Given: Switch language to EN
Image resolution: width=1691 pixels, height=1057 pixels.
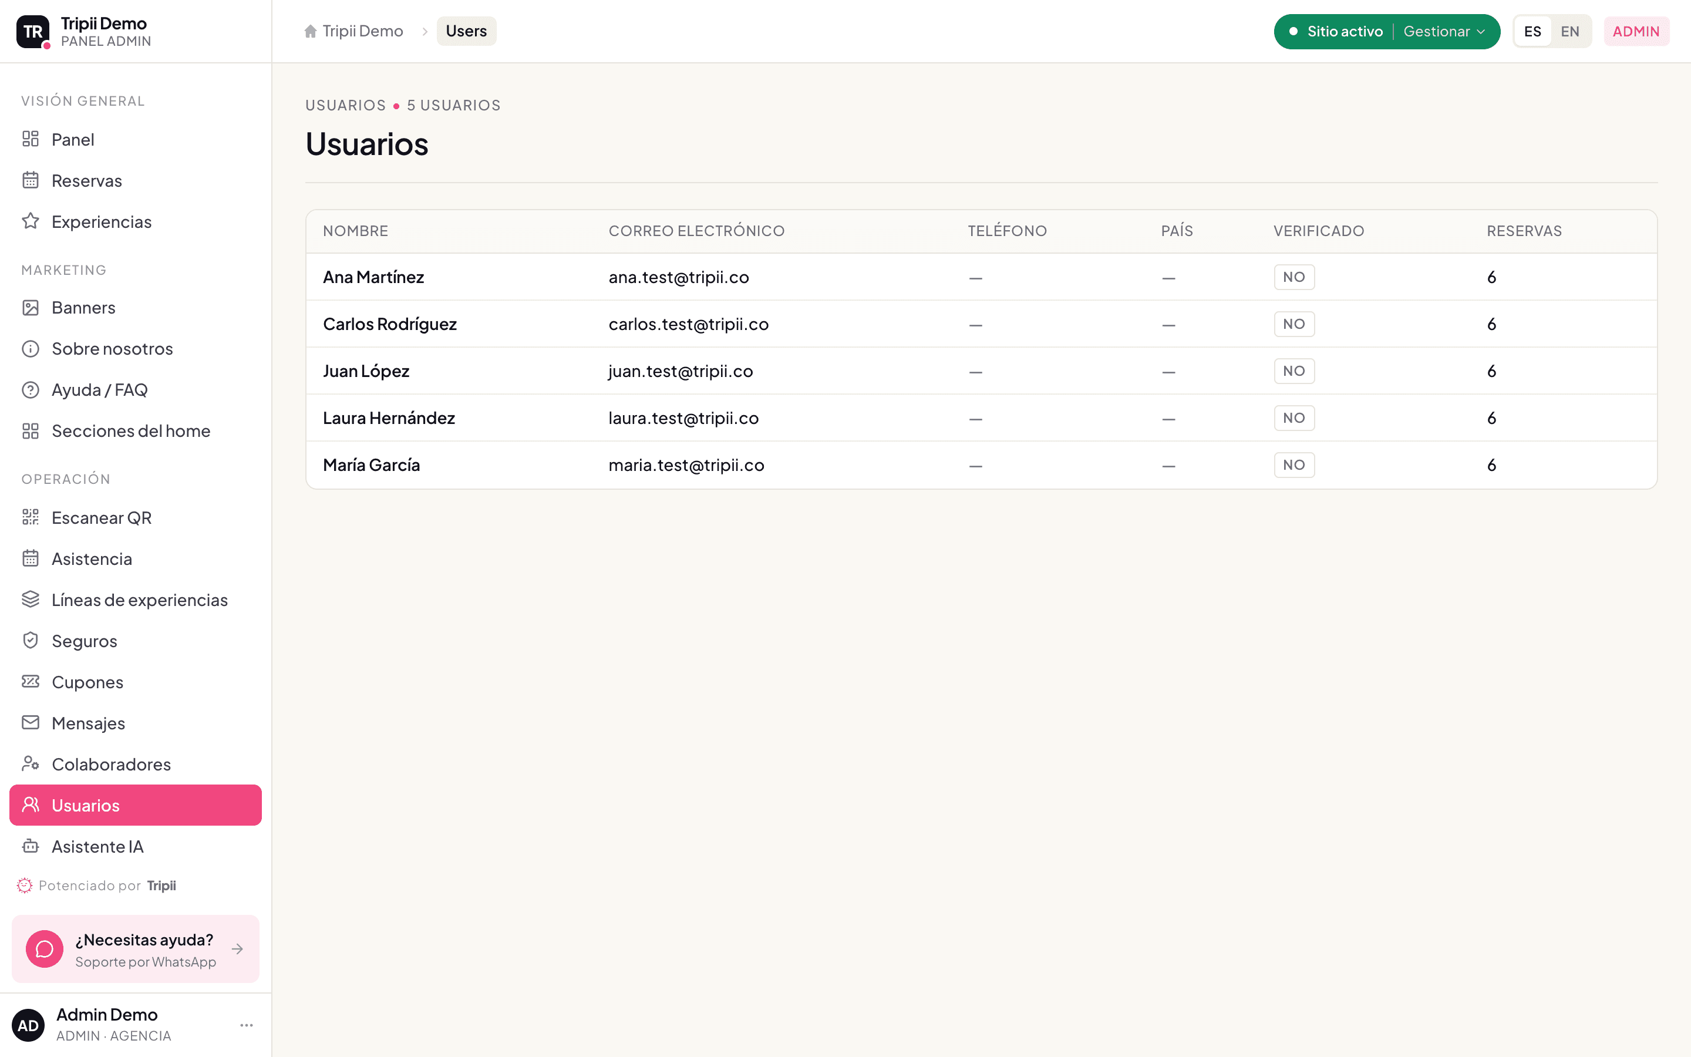Looking at the screenshot, I should click(x=1570, y=32).
